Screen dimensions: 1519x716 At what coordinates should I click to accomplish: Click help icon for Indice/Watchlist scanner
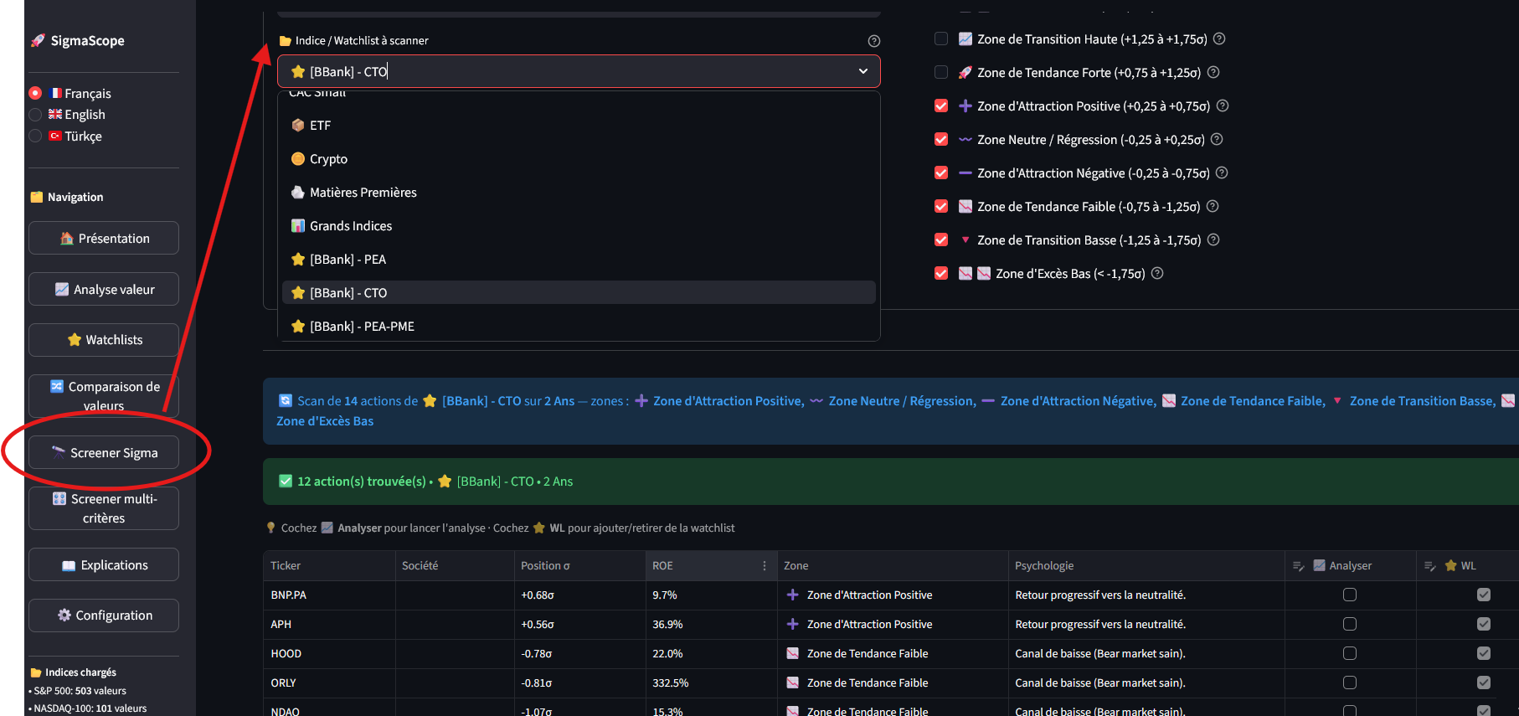(873, 41)
